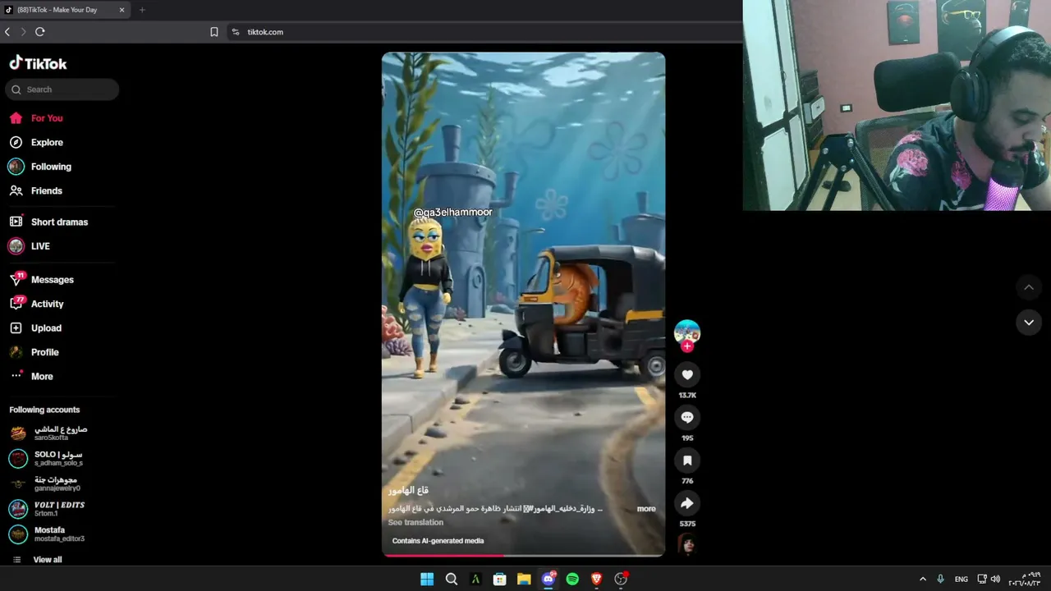Open the Windows Start menu
Screen dimensions: 1051x591
point(427,579)
